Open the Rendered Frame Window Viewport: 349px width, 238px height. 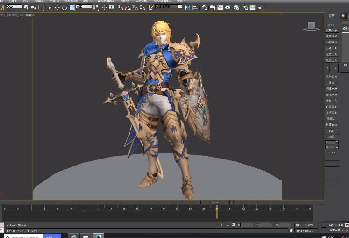click(x=252, y=7)
